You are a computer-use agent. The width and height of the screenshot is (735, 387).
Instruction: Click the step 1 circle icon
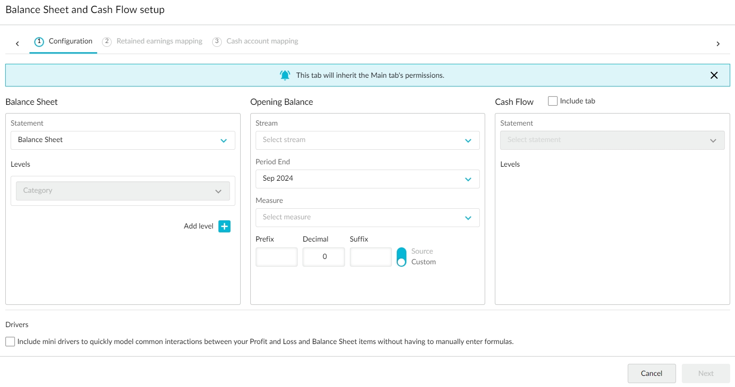(39, 42)
